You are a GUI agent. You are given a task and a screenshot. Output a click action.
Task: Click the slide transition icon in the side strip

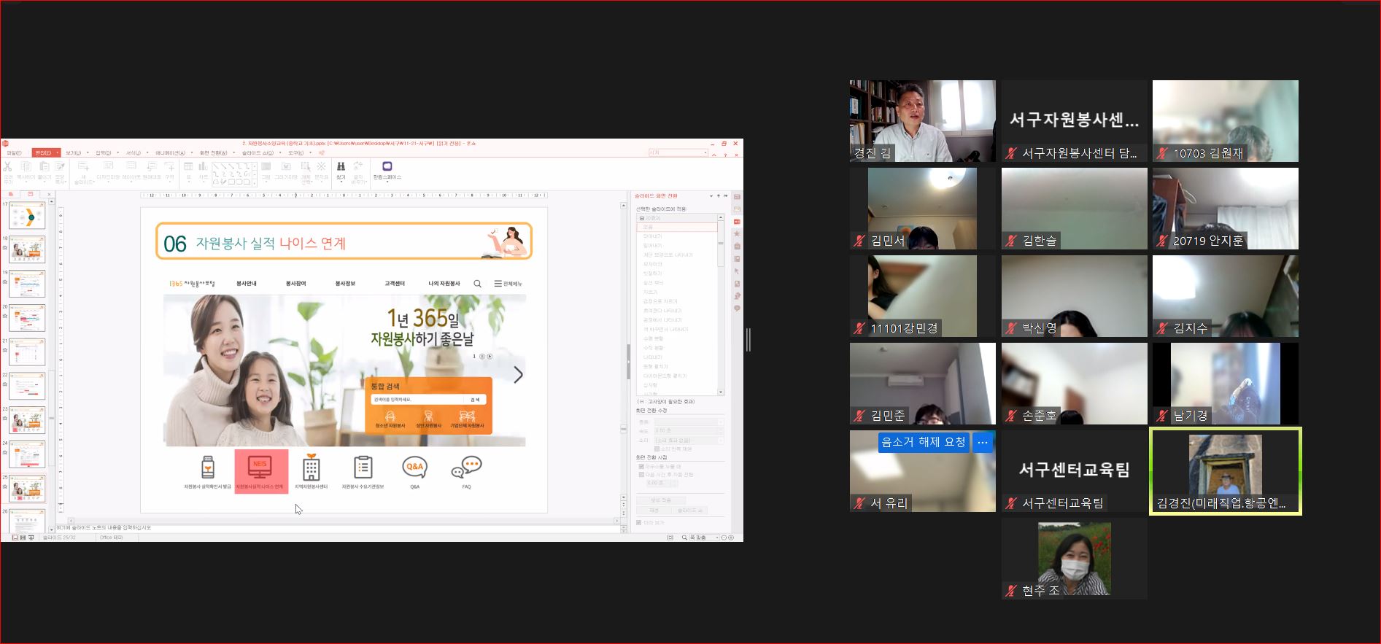tap(737, 221)
